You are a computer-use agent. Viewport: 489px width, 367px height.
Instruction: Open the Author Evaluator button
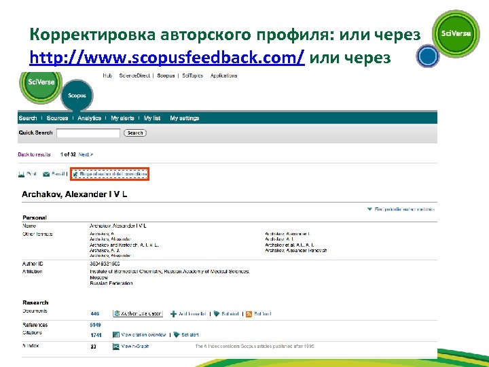tap(138, 313)
